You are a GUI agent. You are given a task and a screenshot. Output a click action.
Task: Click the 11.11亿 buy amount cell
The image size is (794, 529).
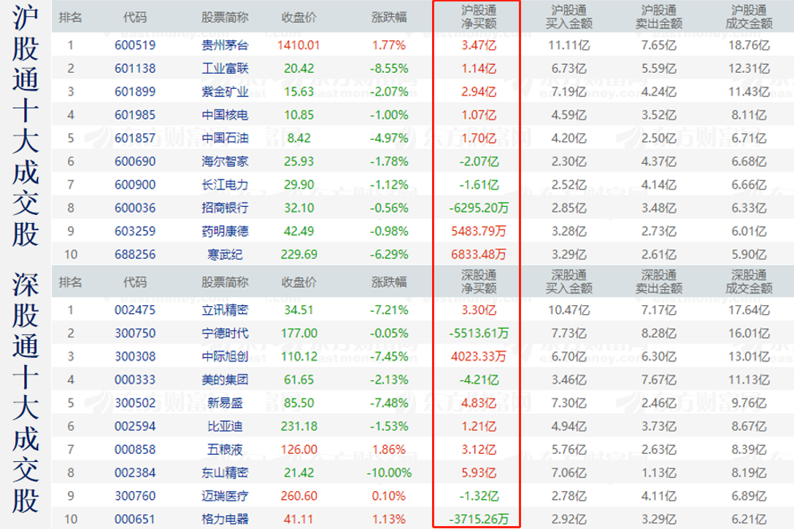coord(568,45)
